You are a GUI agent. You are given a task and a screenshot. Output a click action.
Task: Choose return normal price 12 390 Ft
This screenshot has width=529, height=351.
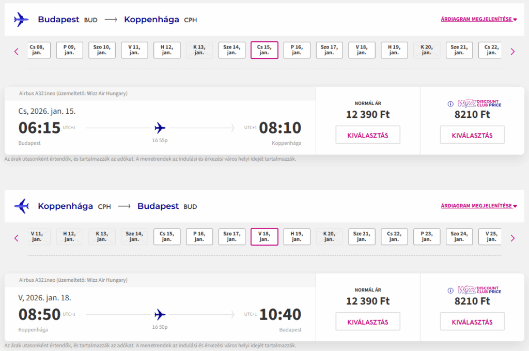pos(367,322)
